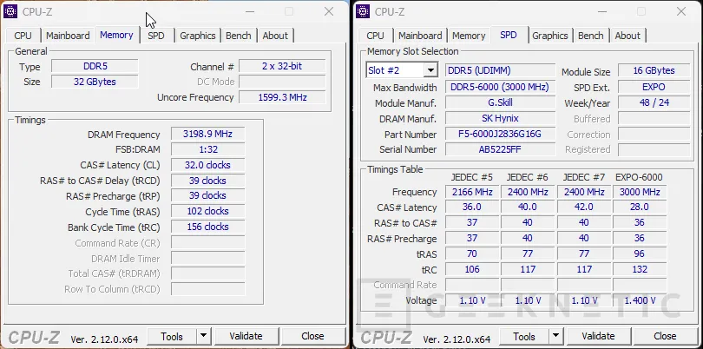Open the About tab in left window
The height and width of the screenshot is (349, 703).
click(275, 36)
